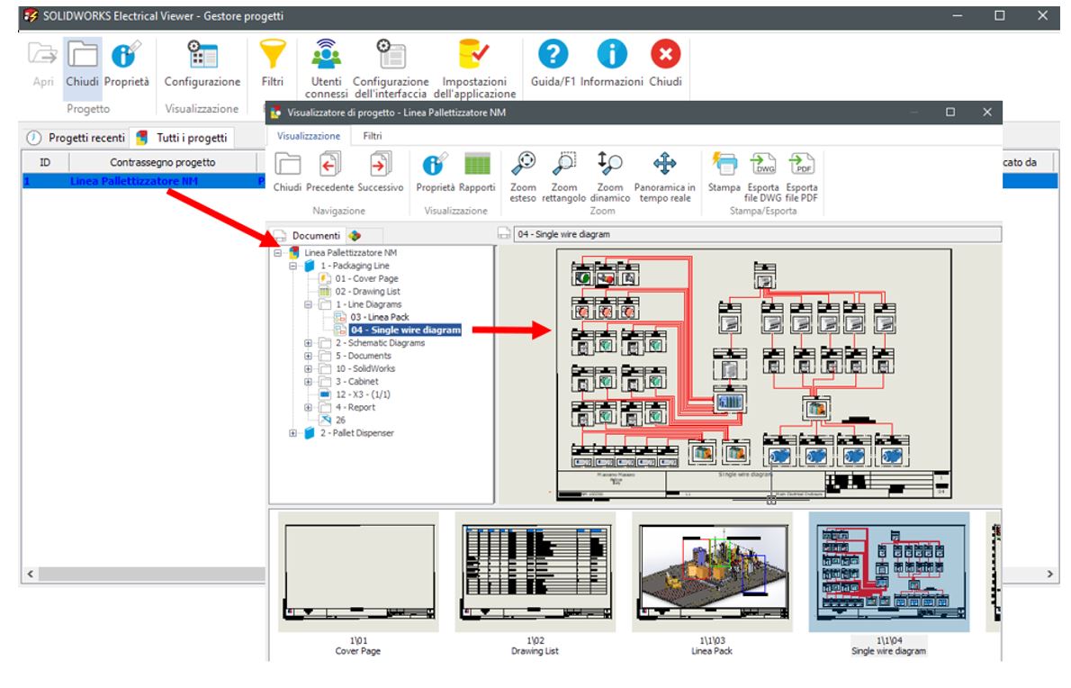
Task: Collapse the 1 - Packaging Line node
Action: (293, 266)
